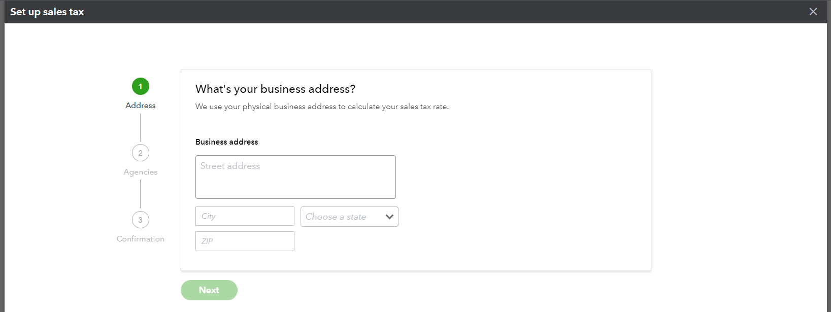Close the Set up sales tax dialog
This screenshot has width=831, height=312.
813,12
